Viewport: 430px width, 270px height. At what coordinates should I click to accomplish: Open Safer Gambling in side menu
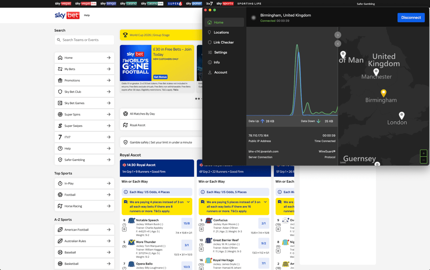[x=84, y=160]
